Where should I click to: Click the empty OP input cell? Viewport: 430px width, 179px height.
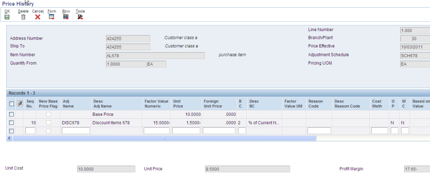point(394,131)
